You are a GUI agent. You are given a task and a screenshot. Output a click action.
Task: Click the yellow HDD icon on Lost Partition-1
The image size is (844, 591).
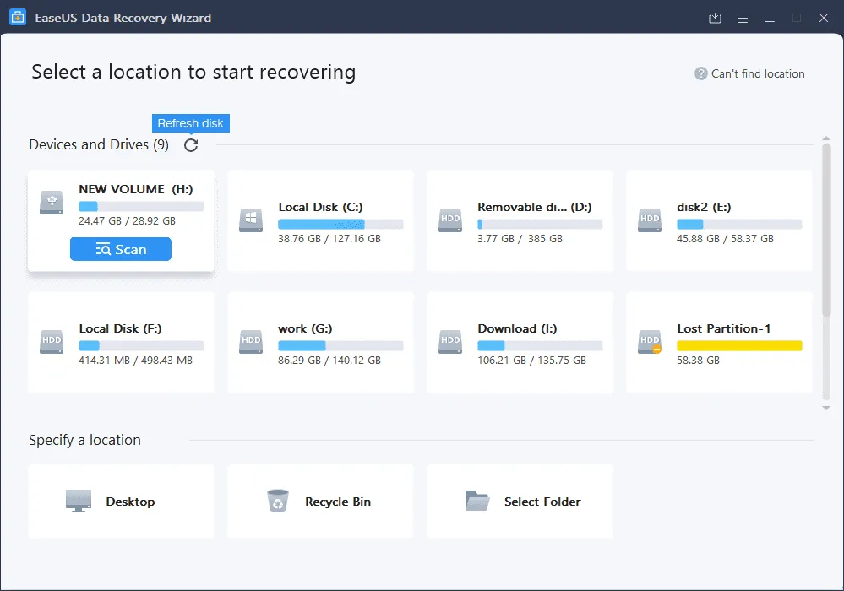coord(649,342)
